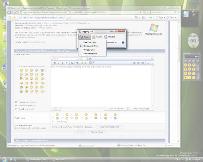The width and height of the screenshot is (203, 162).
Task: Click the 100% zoom level control
Action: click(x=168, y=145)
